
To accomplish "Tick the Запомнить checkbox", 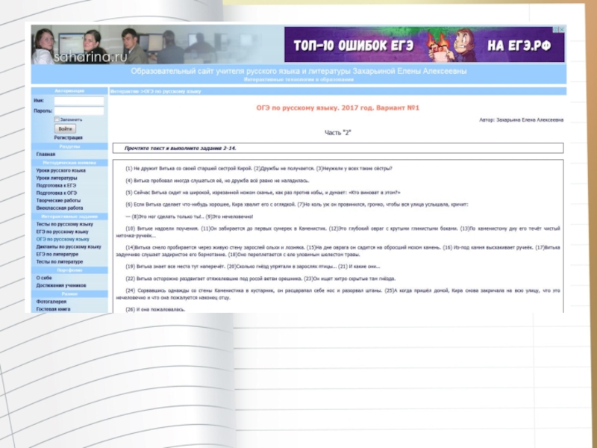I will pos(57,119).
